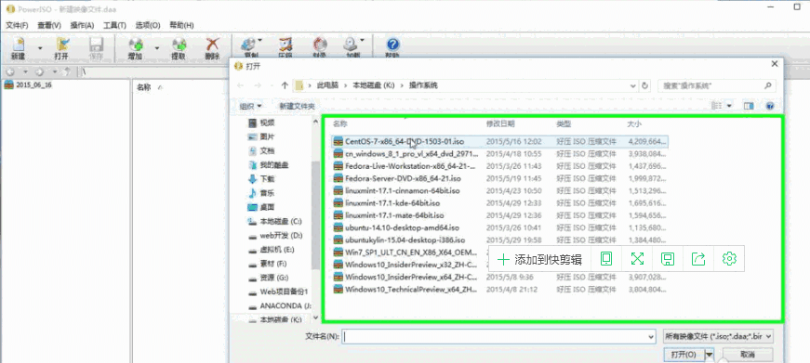Screen dimensions: 810x363
Task: Toggle the preview pane icon in the dialog
Action: point(749,106)
